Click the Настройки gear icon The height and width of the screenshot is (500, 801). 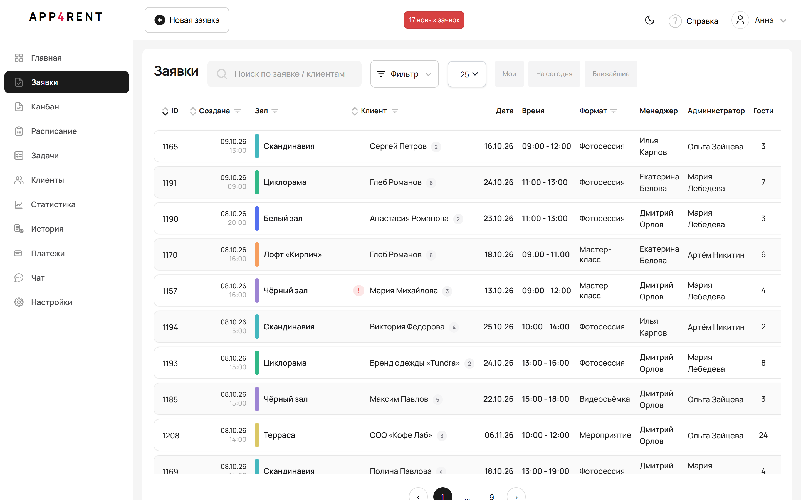[x=19, y=302]
